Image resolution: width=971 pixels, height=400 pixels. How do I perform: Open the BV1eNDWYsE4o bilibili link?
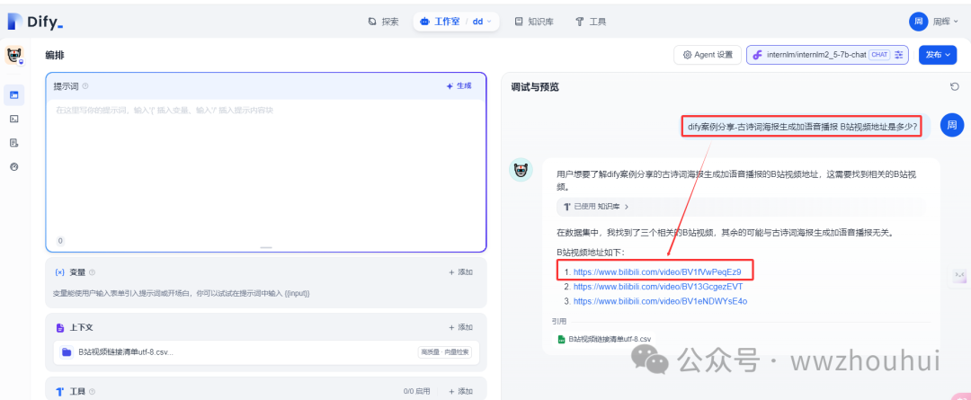click(660, 301)
